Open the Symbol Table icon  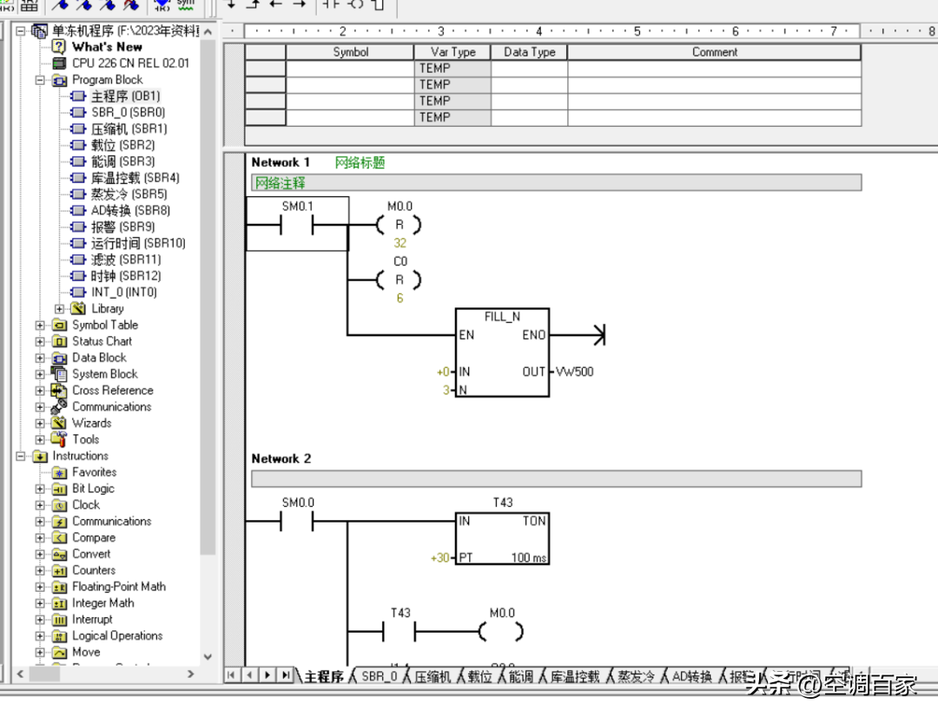pyautogui.click(x=59, y=326)
